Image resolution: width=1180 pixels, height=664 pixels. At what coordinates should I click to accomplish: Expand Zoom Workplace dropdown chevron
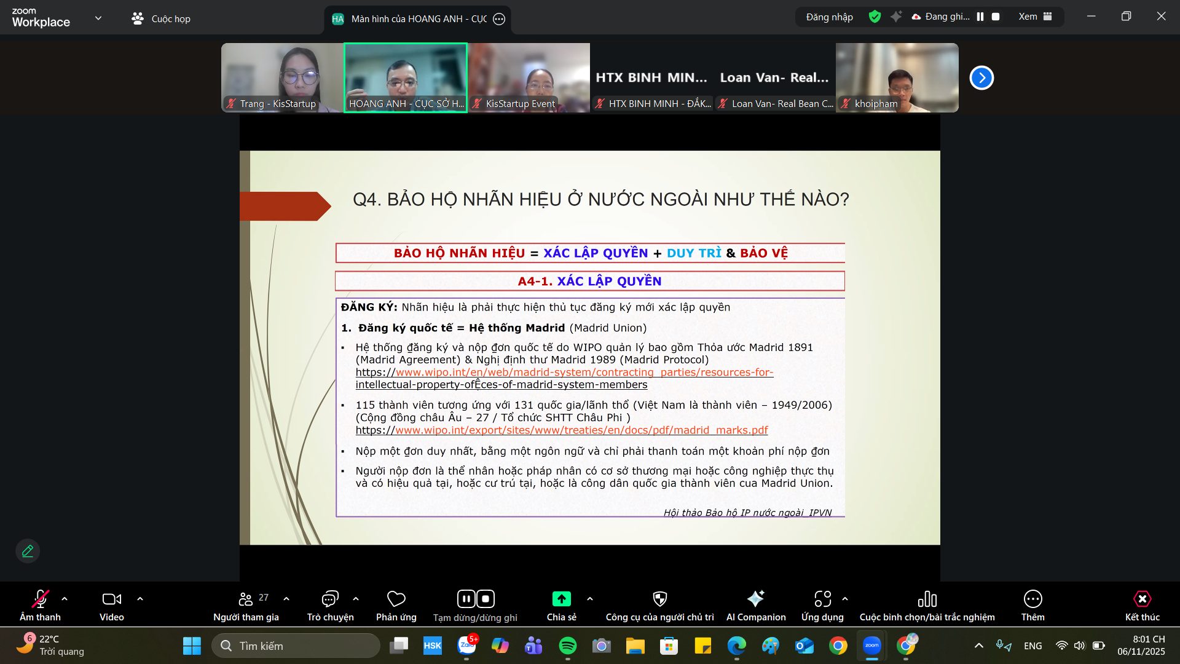tap(98, 18)
